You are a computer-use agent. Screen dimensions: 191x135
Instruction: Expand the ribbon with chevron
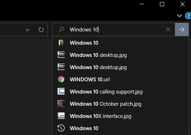coord(179,15)
